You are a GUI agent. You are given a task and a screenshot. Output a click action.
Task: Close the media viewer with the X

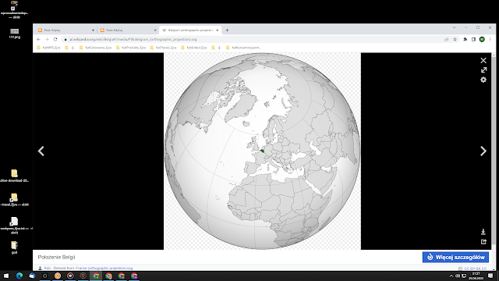pos(483,60)
